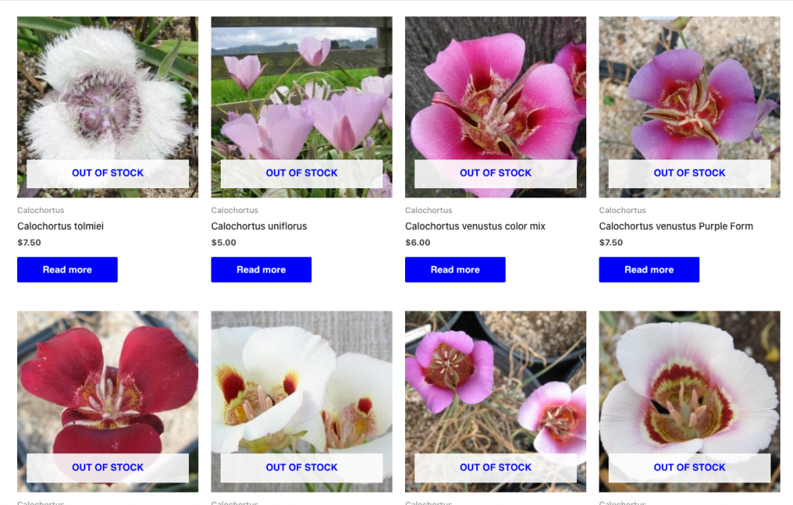The height and width of the screenshot is (505, 793).
Task: Click Read more under Calochortus uniflorus
Action: [x=262, y=270]
